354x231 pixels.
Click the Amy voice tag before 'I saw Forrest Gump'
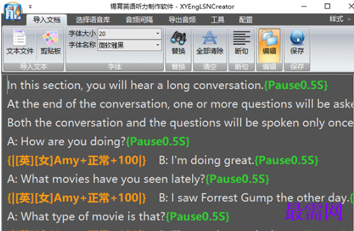77,198
